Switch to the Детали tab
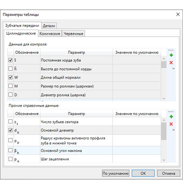Screen dimensions: 183x189 point(49,26)
